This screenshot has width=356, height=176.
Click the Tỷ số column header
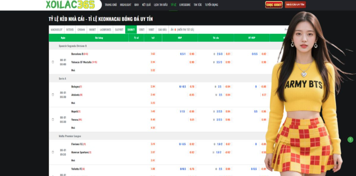pos(136,38)
